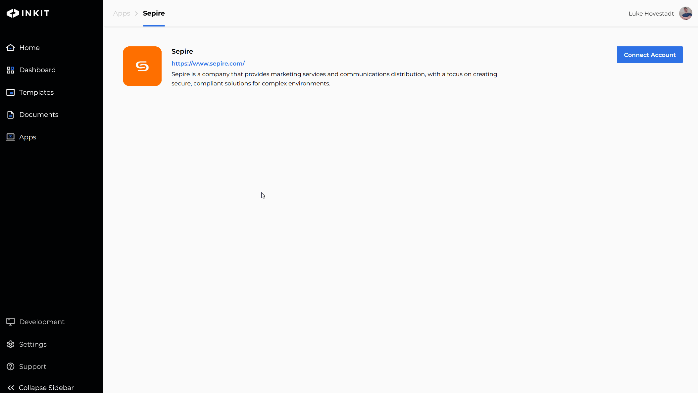Click the Dashboard grid icon

(x=11, y=70)
